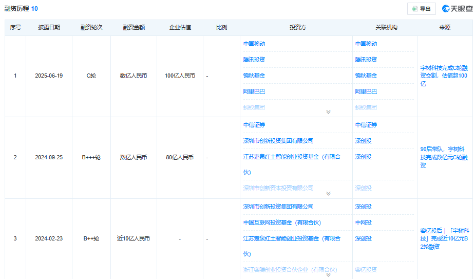Open 中国移动 in the 投资方 column
The height and width of the screenshot is (279, 475).
click(254, 44)
